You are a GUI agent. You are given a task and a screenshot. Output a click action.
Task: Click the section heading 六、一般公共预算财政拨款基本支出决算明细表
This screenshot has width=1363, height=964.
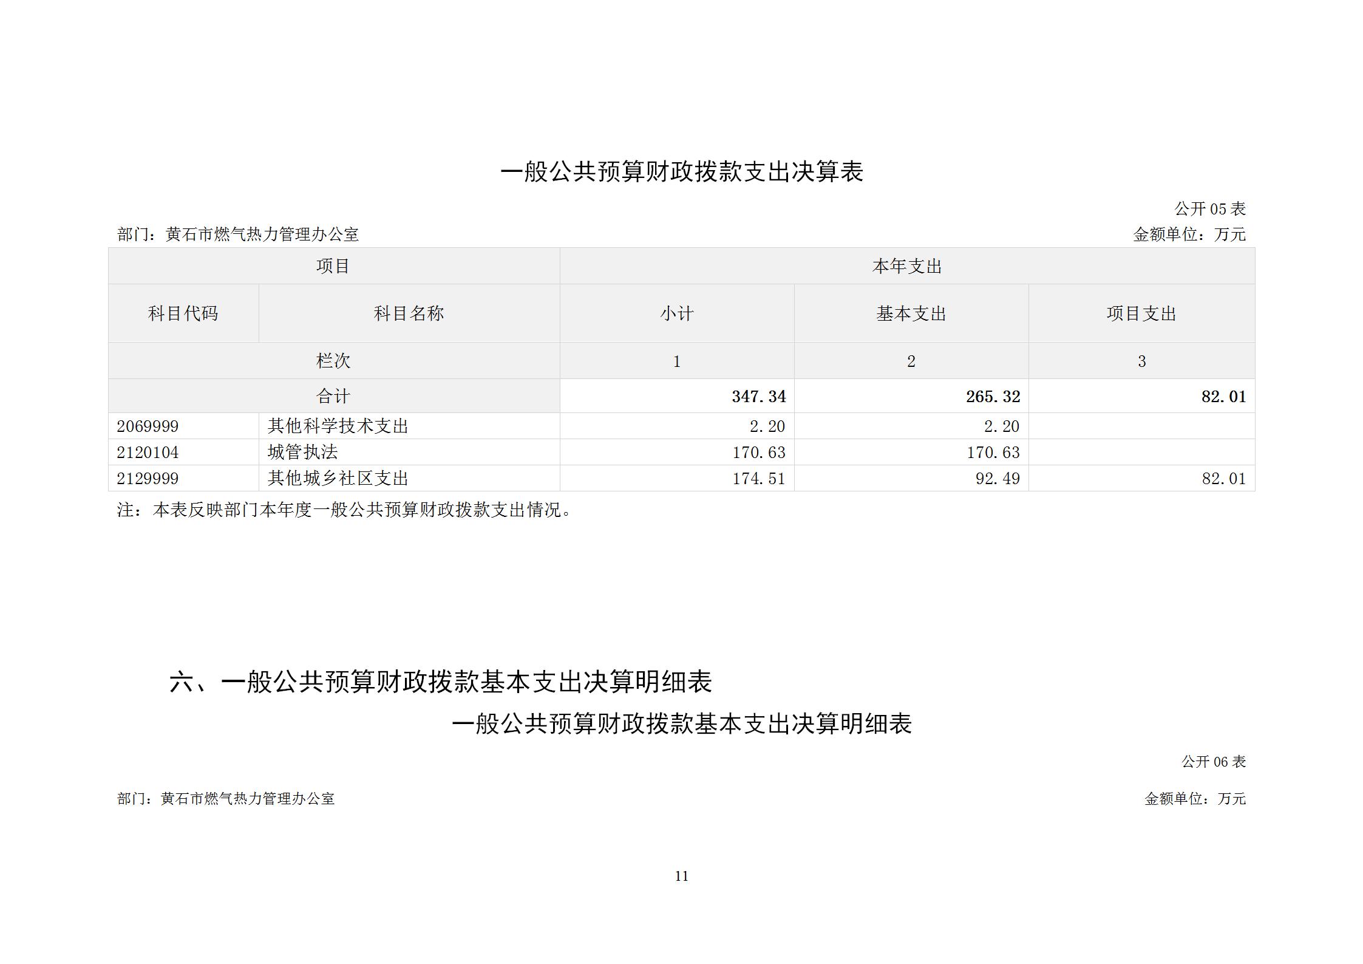440,682
